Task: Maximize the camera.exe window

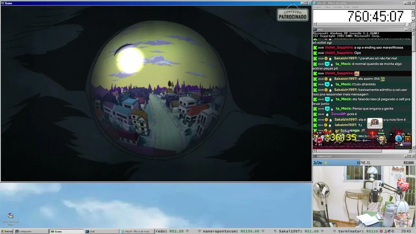Action: click(x=409, y=156)
